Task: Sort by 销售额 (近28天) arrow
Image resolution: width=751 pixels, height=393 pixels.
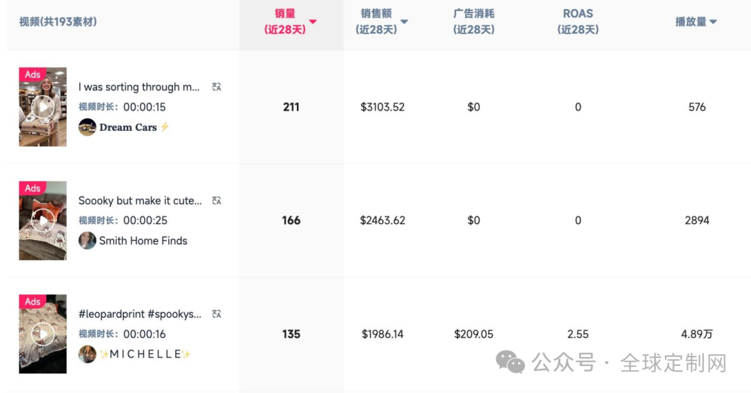Action: point(404,22)
